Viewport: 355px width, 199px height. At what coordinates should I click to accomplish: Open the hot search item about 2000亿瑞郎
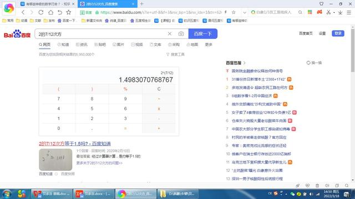[261, 154]
